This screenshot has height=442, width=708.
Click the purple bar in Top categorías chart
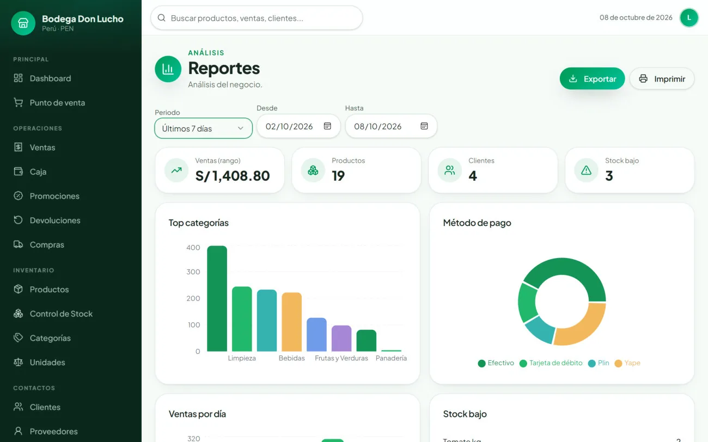point(341,338)
